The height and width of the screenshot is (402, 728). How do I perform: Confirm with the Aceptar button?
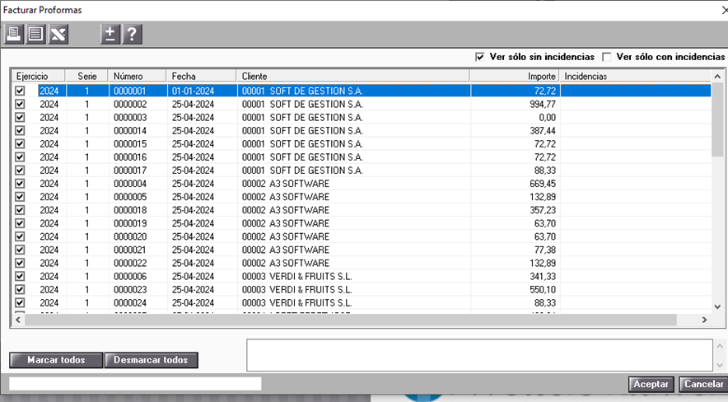[x=651, y=384]
